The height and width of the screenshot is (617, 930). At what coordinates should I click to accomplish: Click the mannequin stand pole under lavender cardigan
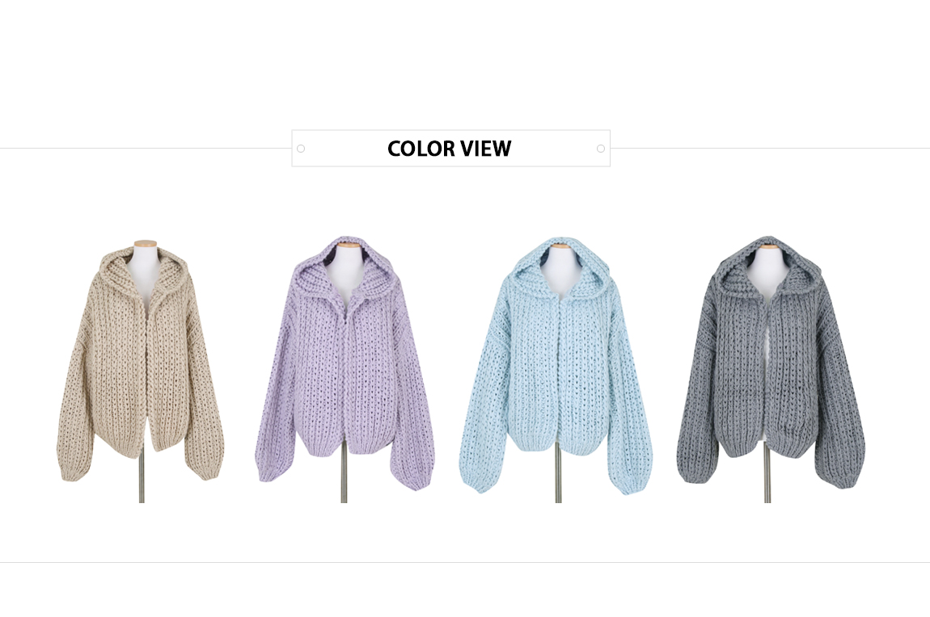[x=344, y=478]
